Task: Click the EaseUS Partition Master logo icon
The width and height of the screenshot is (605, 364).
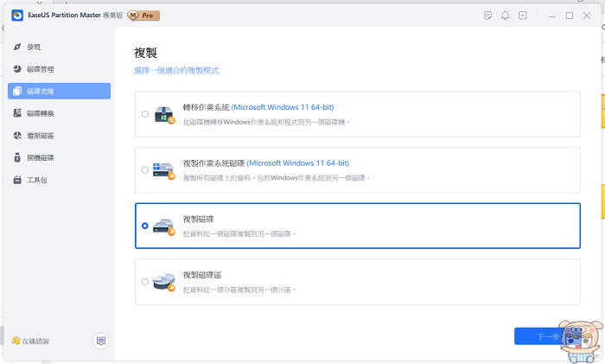Action: tap(17, 16)
